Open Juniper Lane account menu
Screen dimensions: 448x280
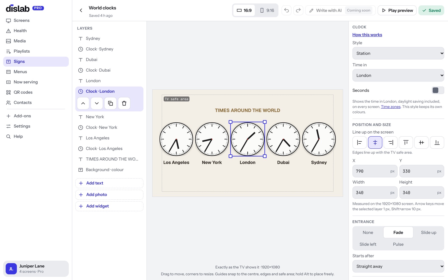click(x=36, y=269)
